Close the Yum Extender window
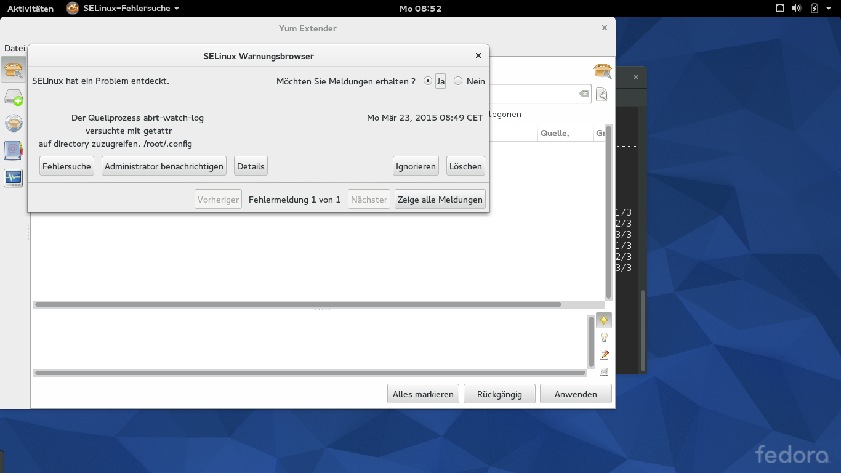The image size is (841, 473). pos(605,28)
